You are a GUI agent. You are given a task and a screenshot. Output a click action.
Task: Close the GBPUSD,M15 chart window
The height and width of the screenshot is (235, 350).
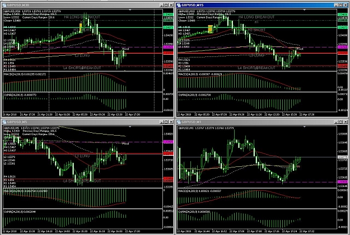tap(346, 5)
